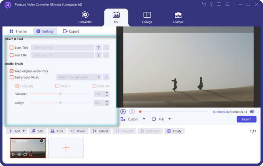The image size is (263, 166).
Task: Open the hamburger menu icon
Action: tap(227, 4)
